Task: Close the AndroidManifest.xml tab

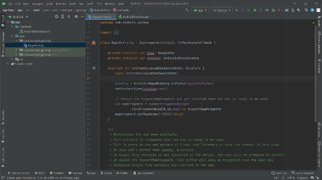Action: [x=151, y=17]
